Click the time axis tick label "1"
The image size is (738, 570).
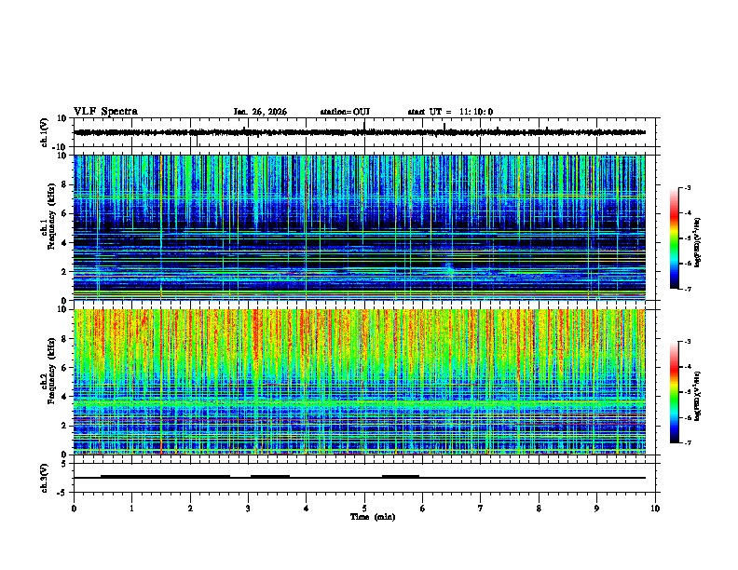point(131,509)
